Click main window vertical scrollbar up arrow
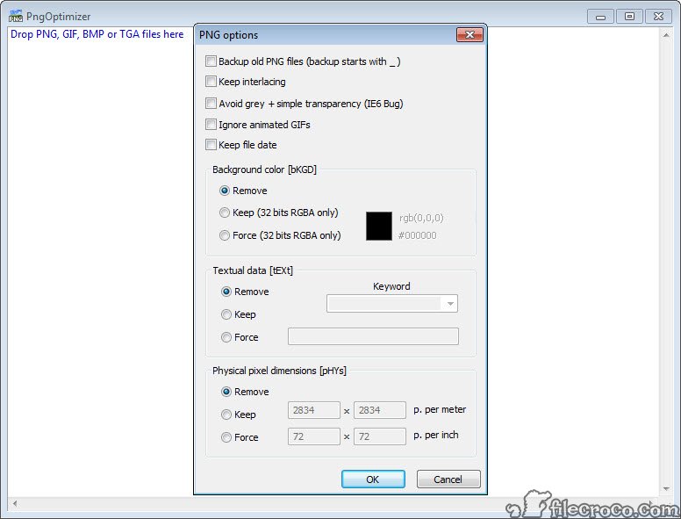 [x=666, y=35]
